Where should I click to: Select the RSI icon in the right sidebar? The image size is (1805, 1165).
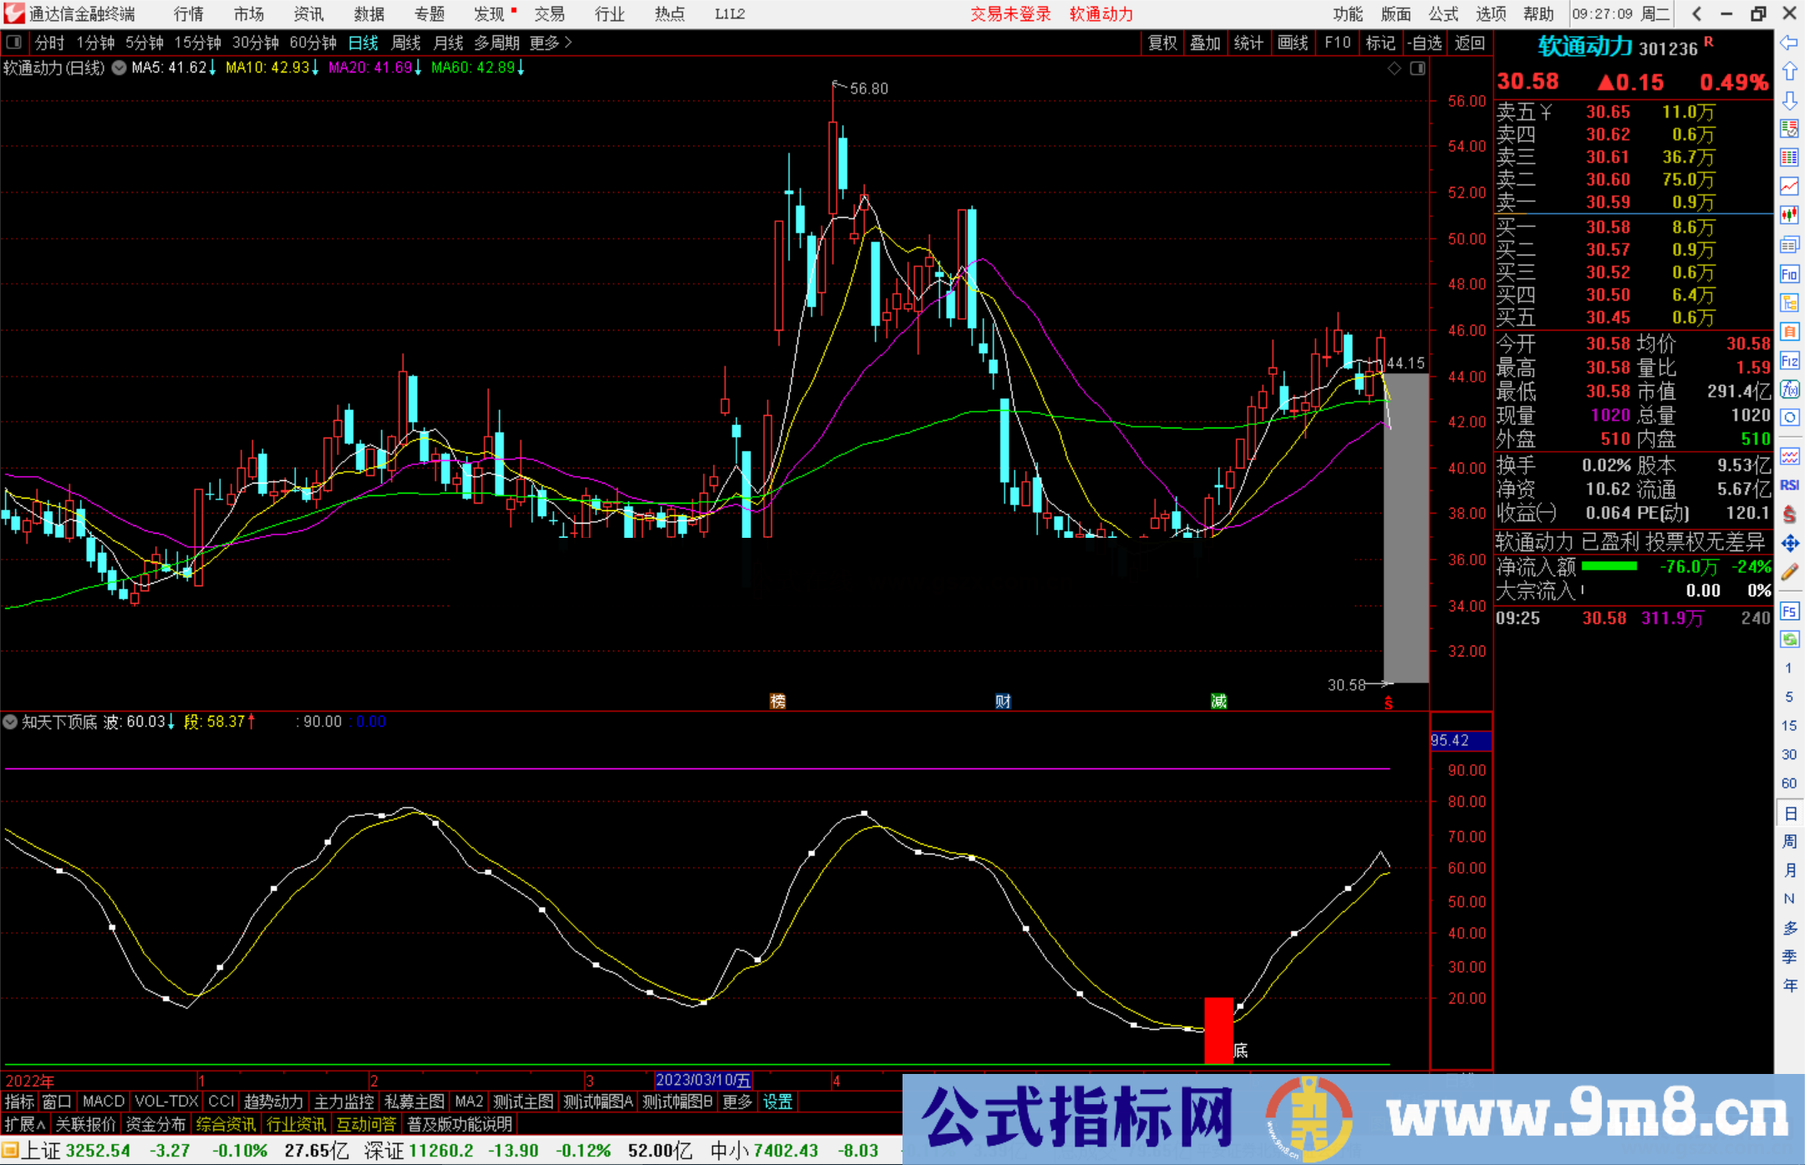(1790, 484)
